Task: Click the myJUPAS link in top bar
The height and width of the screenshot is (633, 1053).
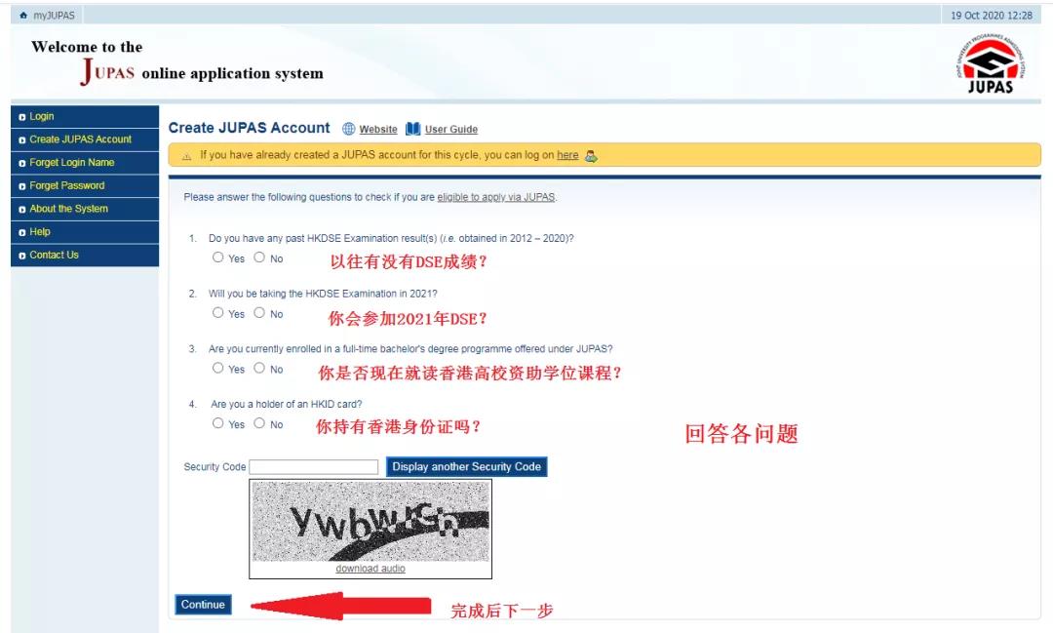Action: pyautogui.click(x=54, y=16)
